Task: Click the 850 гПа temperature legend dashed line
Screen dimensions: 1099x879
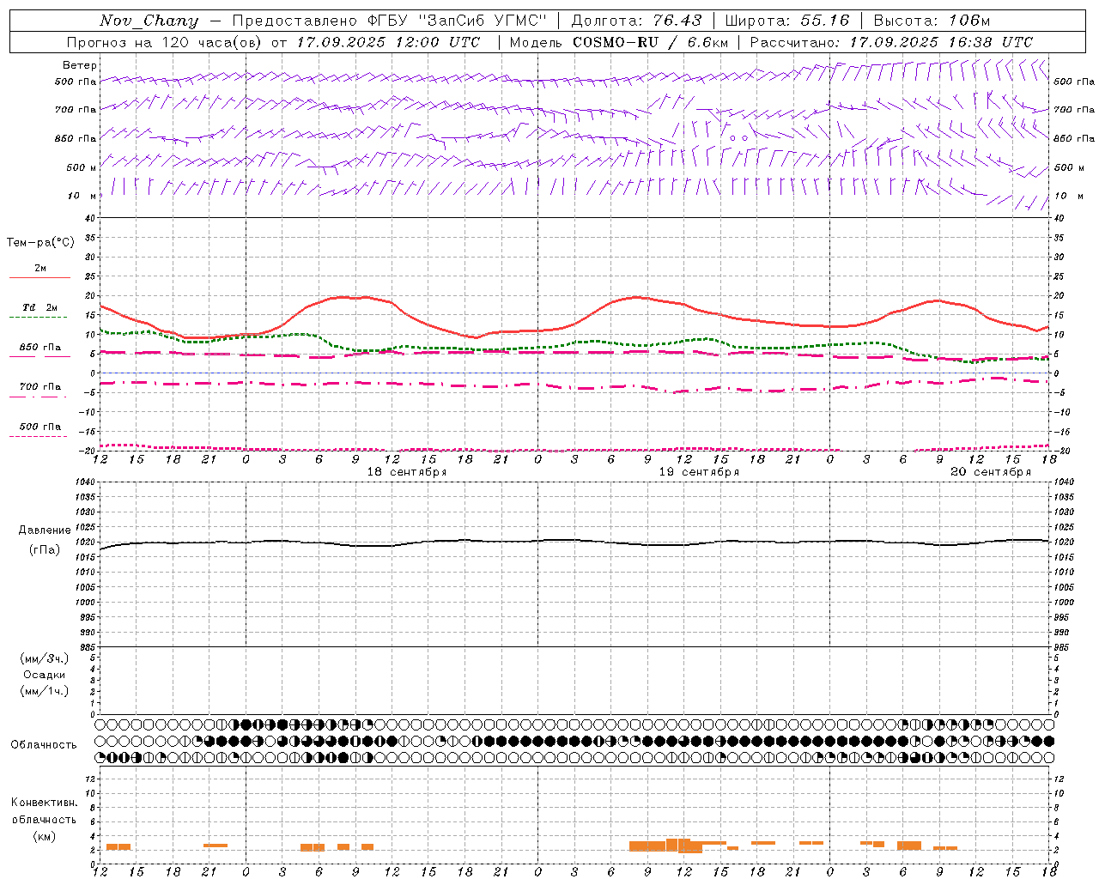Action: (38, 356)
